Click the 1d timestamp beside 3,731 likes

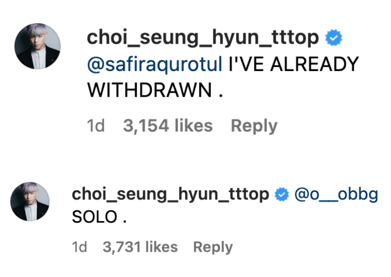[x=79, y=247]
